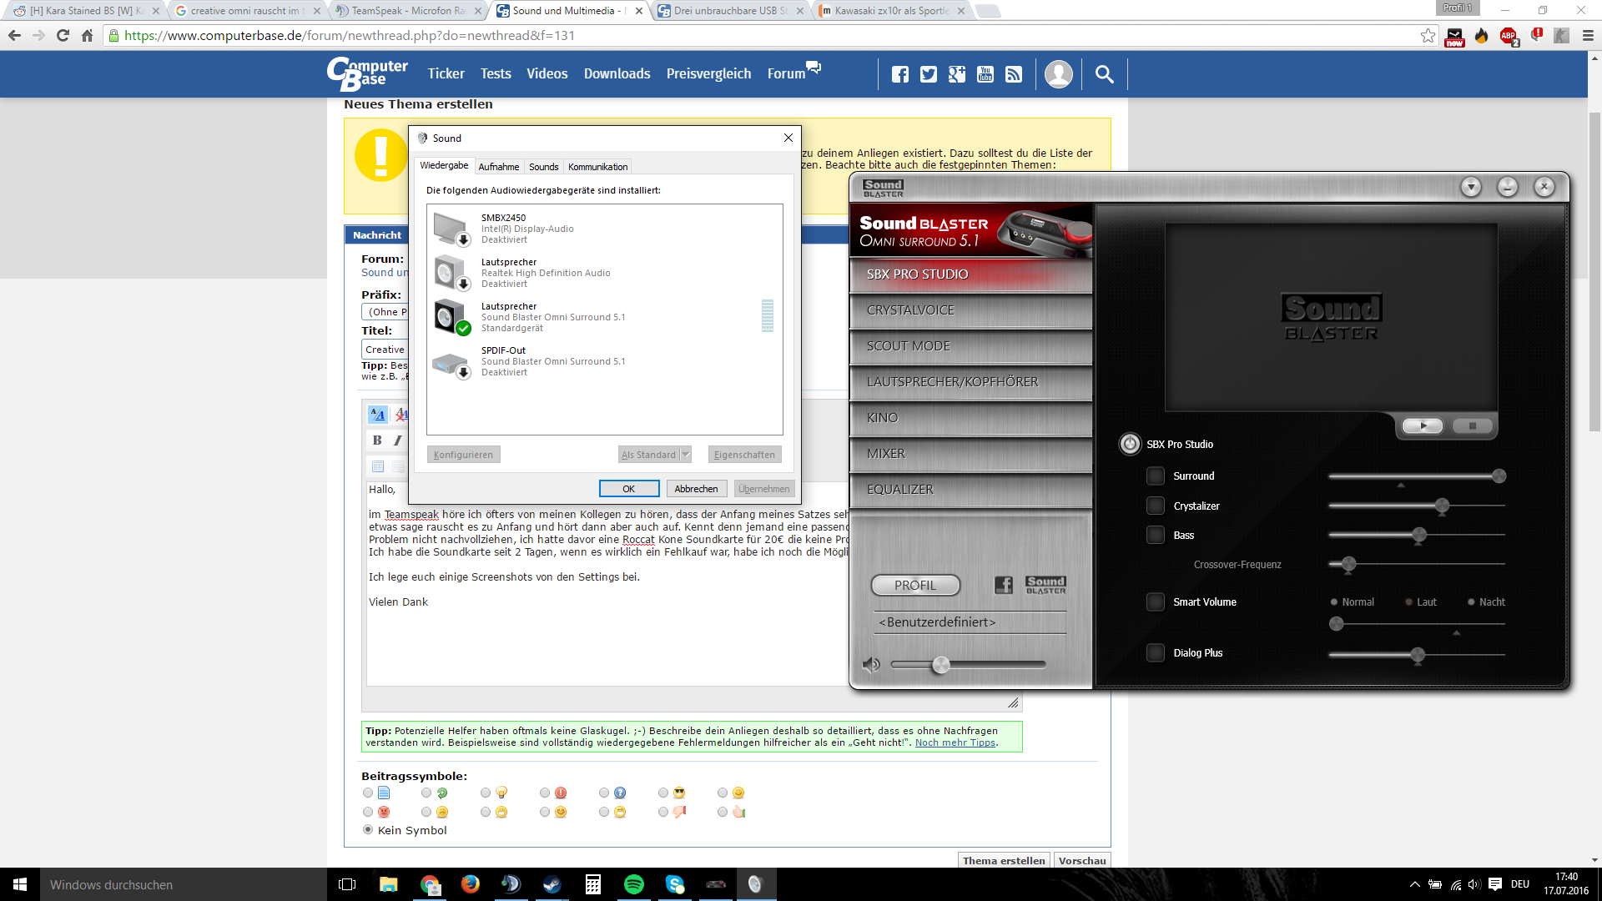The image size is (1602, 901).
Task: Switch to the Kommunikation tab
Action: 598,167
